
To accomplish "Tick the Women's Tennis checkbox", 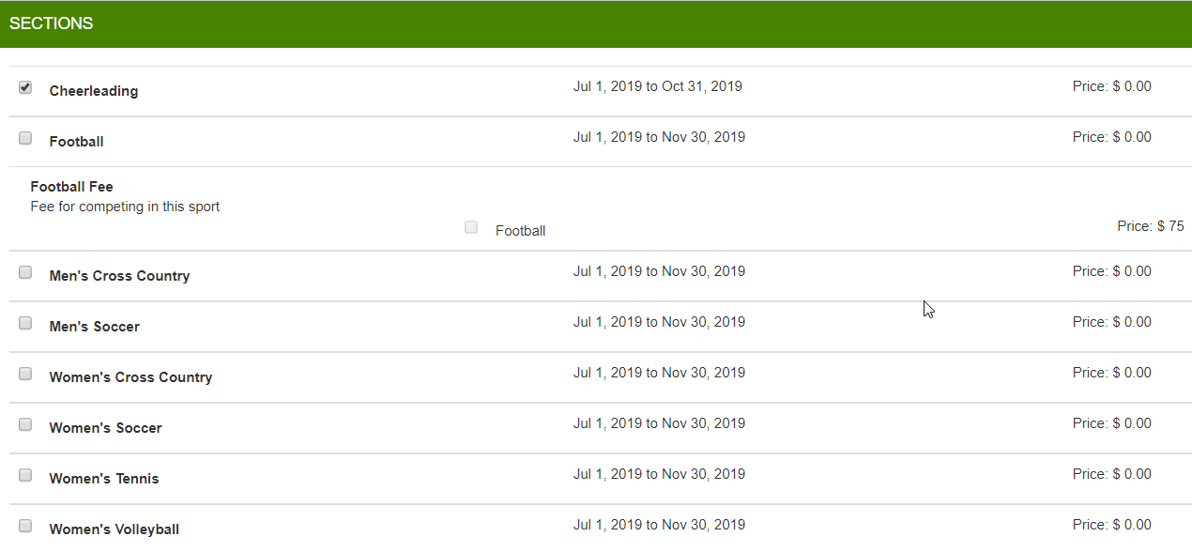I will coord(25,475).
